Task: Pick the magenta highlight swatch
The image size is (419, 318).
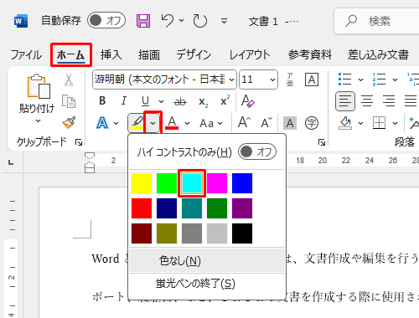Action: (x=217, y=183)
